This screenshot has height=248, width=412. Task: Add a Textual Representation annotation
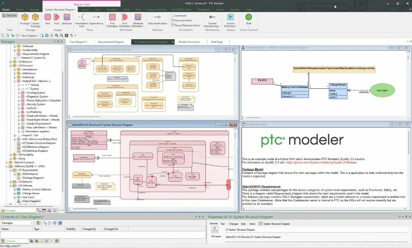[x=186, y=25]
